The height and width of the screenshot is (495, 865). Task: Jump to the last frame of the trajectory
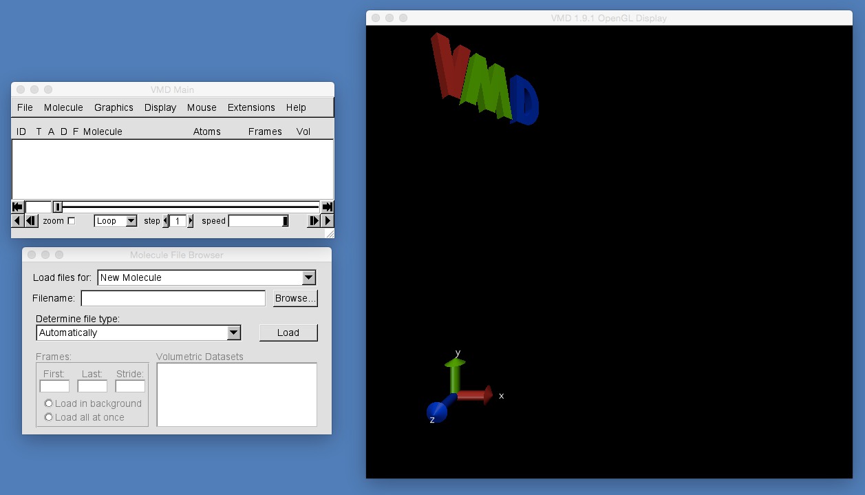328,207
